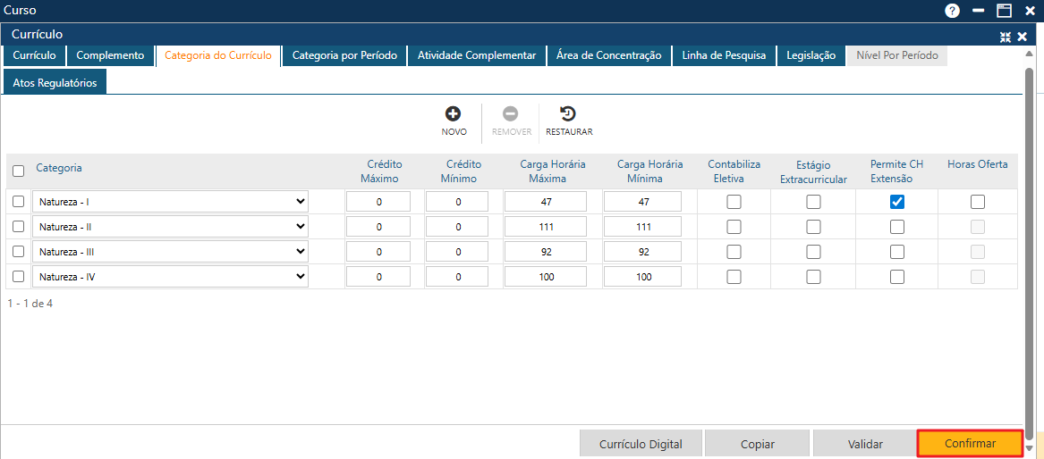Click the Estágio Extracurricular column header
Image resolution: width=1044 pixels, height=459 pixels.
click(x=813, y=171)
